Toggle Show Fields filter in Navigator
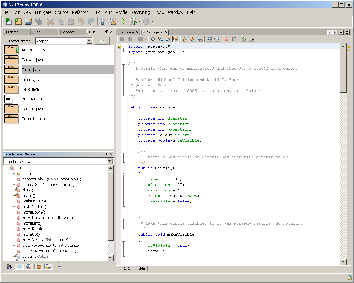The height and width of the screenshot is (283, 354). [x=19, y=266]
